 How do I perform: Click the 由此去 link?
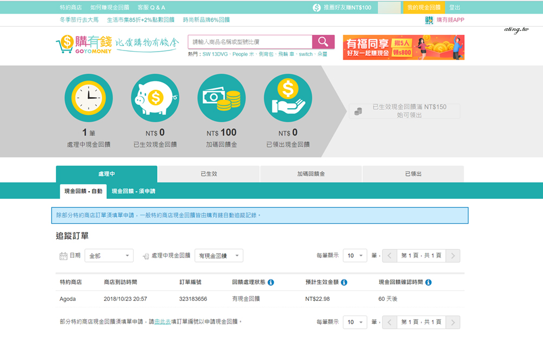[x=162, y=322]
